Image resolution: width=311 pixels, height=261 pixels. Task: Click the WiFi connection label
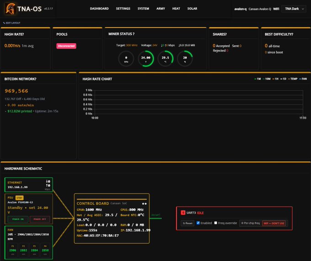point(276,9)
